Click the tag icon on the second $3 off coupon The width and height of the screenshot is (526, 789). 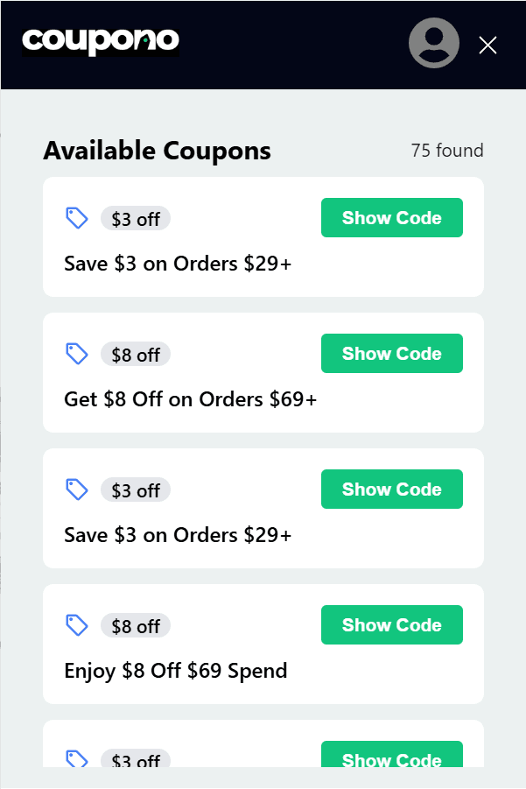[x=76, y=489]
